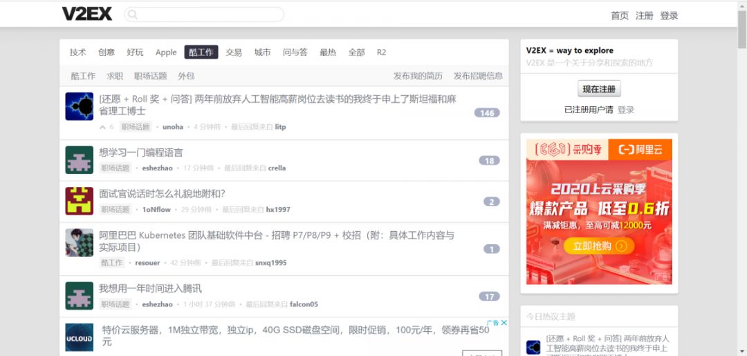The width and height of the screenshot is (747, 356).
Task: Click resouer's anime avatar
Action: click(79, 242)
